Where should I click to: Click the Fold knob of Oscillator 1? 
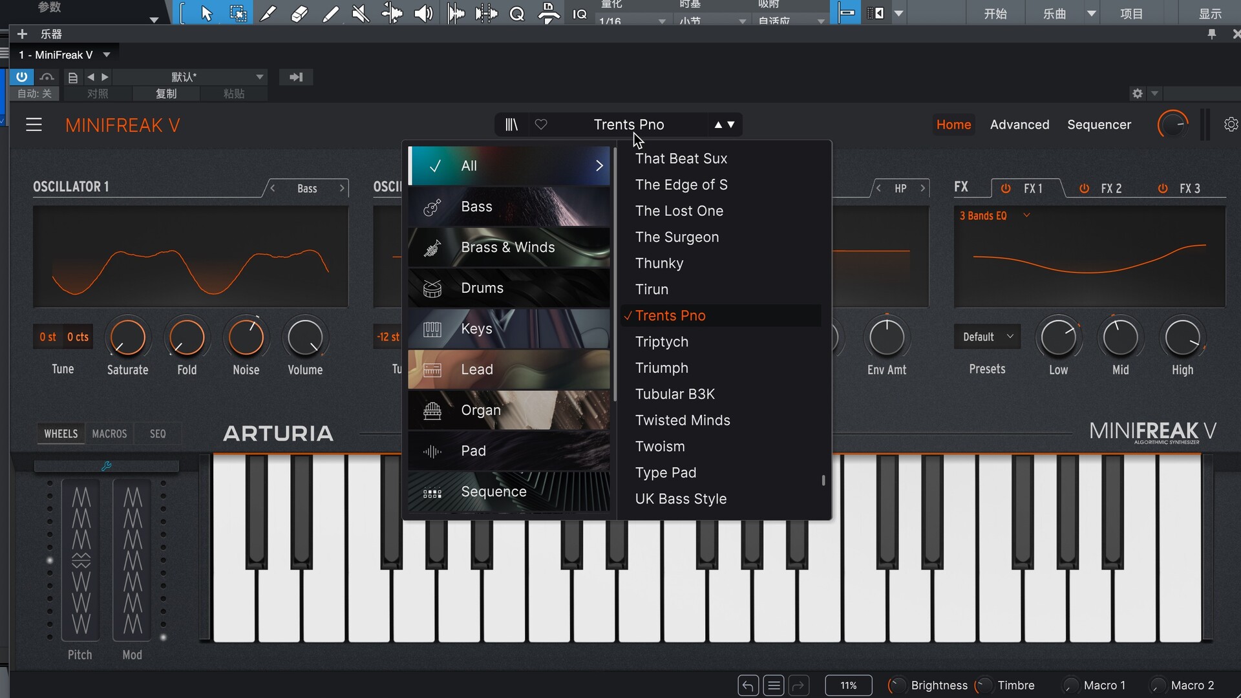[187, 337]
